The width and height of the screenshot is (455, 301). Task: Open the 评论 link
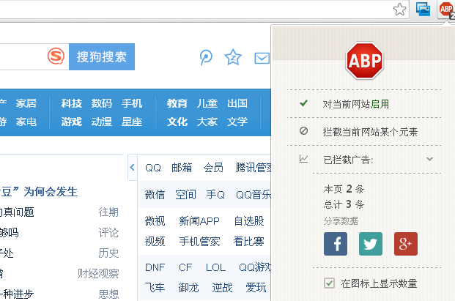click(108, 233)
